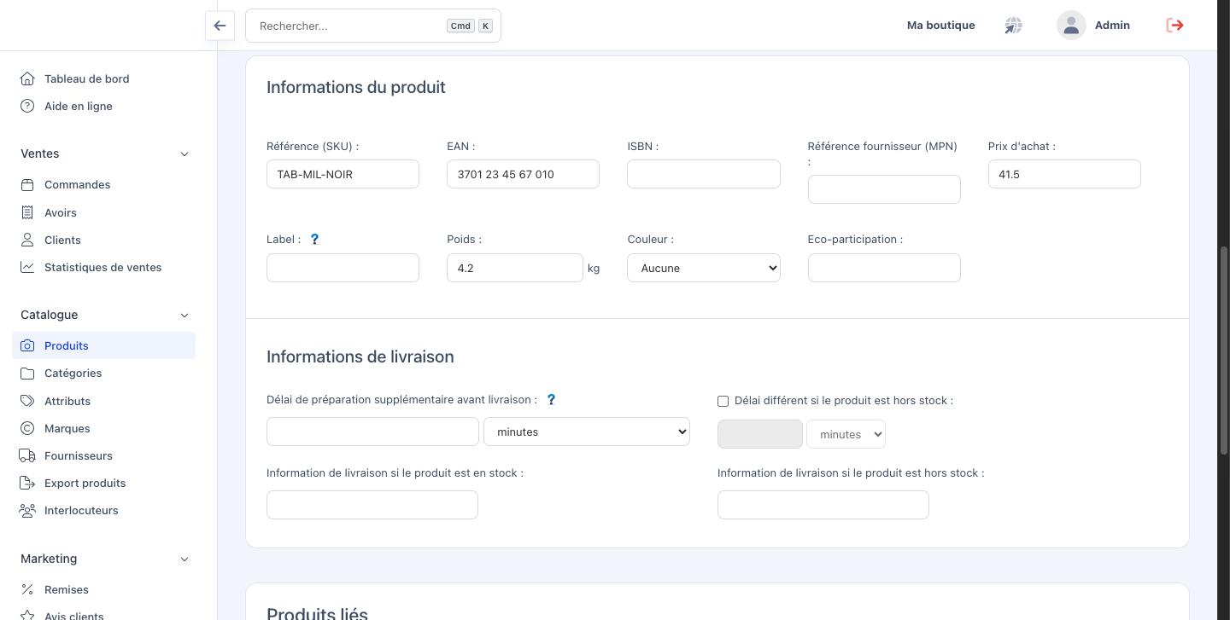Click the Remises percent icon
The width and height of the screenshot is (1230, 620).
coord(27,589)
